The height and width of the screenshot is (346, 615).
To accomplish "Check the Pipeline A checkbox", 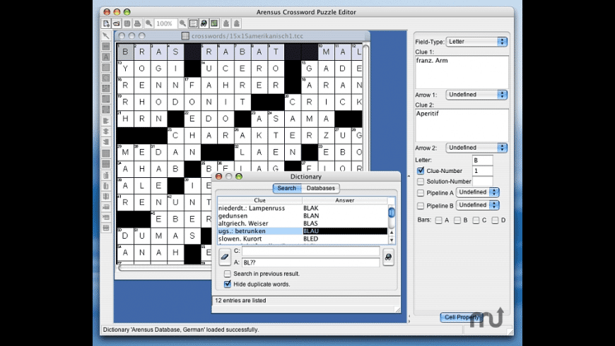I will (421, 193).
